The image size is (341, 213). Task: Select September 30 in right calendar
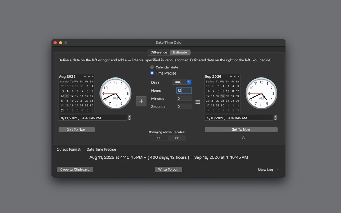click(x=223, y=105)
